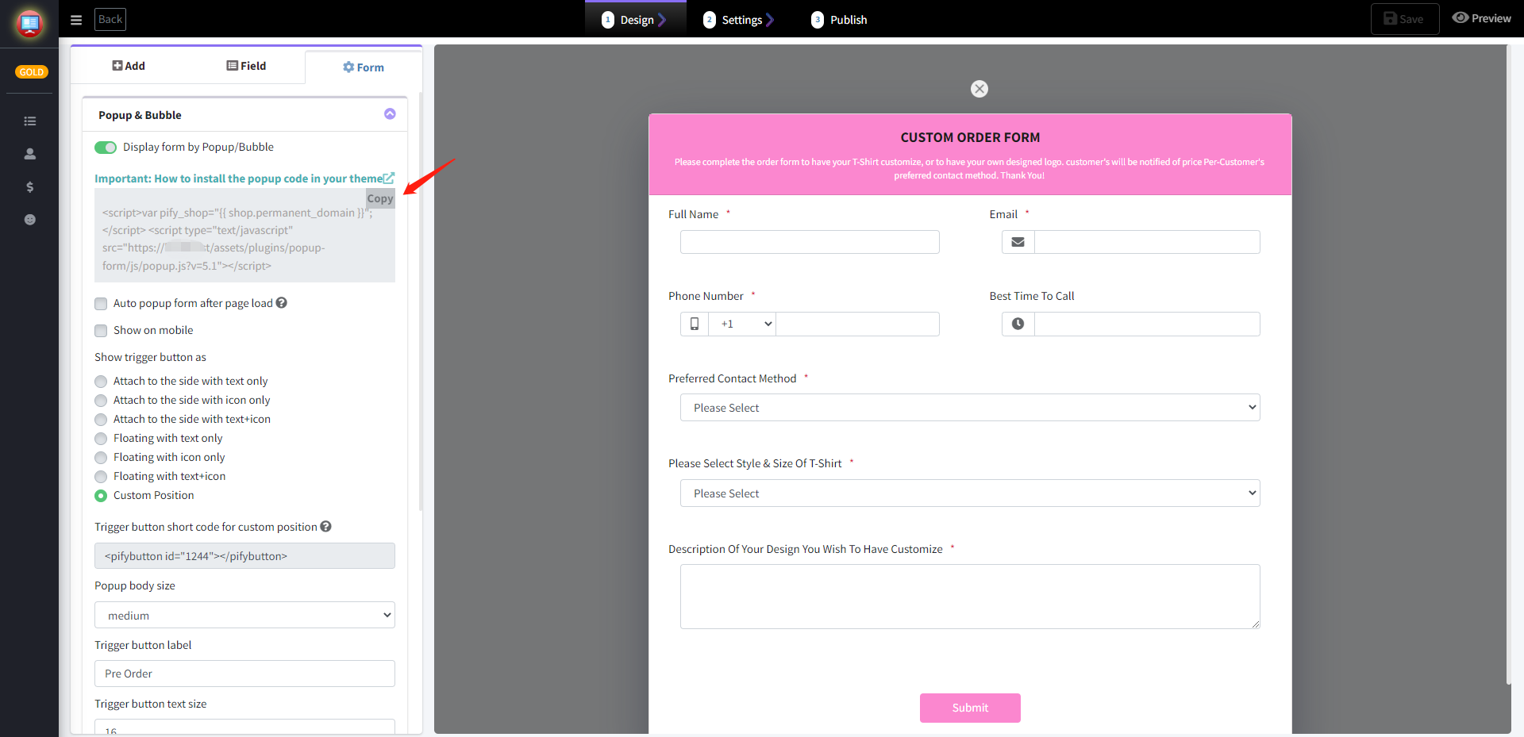The height and width of the screenshot is (737, 1524).
Task: Click the CUSTOM ORDER FORM heading
Action: point(970,137)
